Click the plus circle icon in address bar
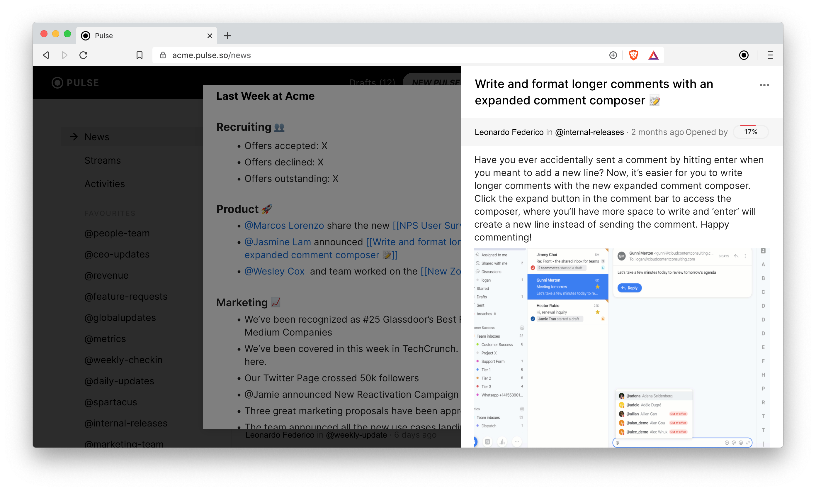Screen dimensions: 816x491 point(613,55)
